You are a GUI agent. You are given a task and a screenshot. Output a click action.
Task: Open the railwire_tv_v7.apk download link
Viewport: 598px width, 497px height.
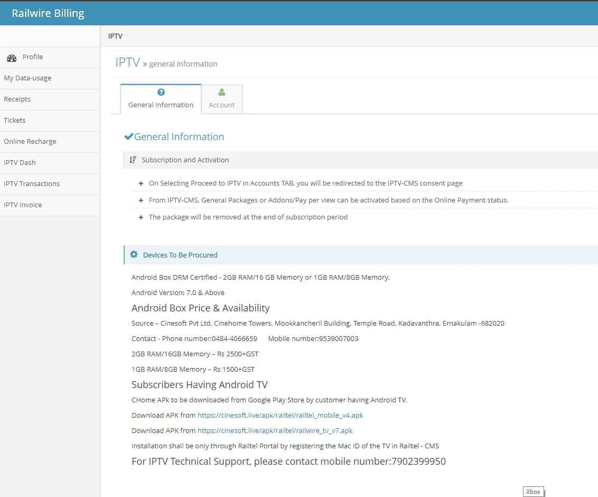coord(275,430)
